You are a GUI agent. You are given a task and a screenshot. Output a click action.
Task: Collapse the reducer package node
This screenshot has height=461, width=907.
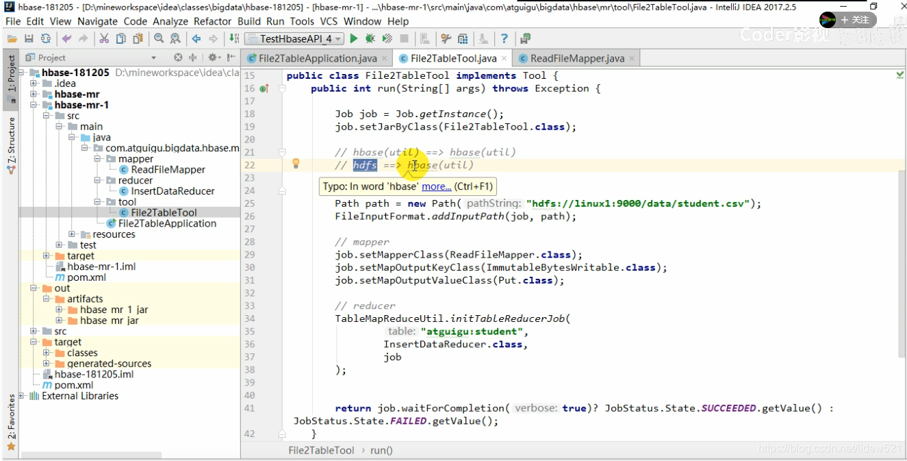[99, 181]
